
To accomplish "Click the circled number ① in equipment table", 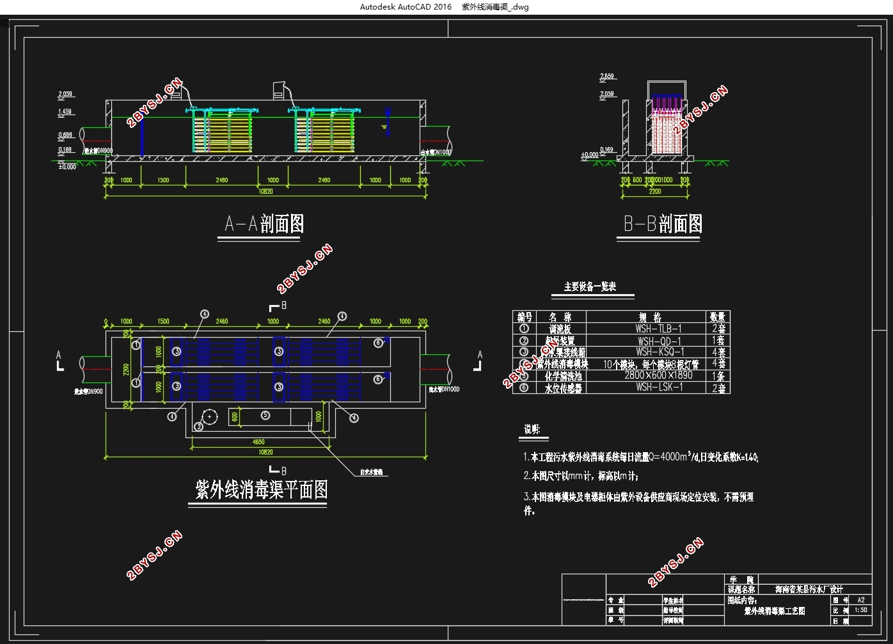I will [x=525, y=329].
